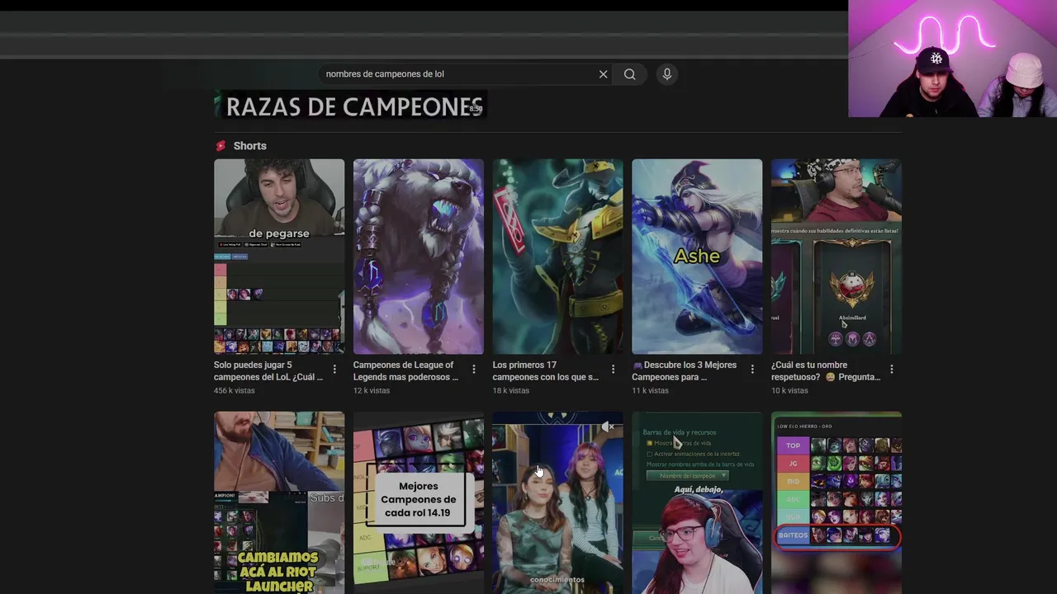Activate voice search microphone icon
The width and height of the screenshot is (1057, 594).
click(x=667, y=74)
